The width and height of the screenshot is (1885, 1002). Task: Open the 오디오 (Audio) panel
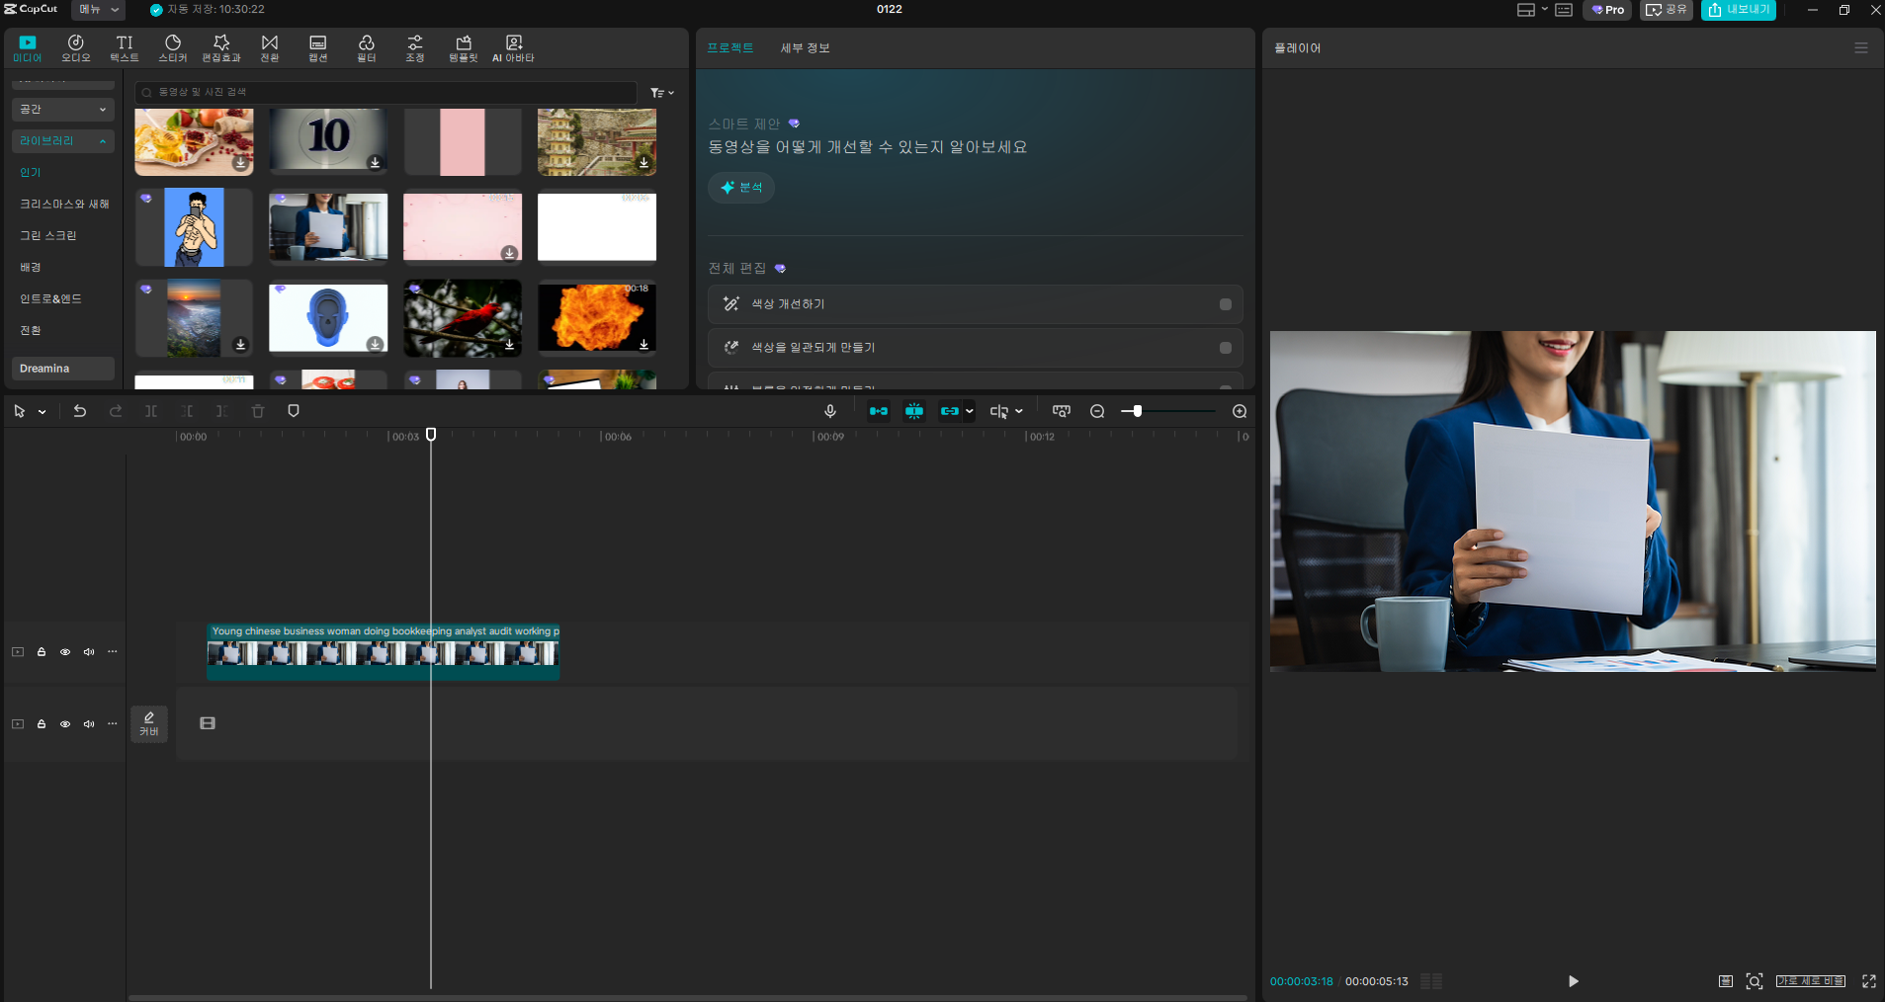tap(76, 47)
